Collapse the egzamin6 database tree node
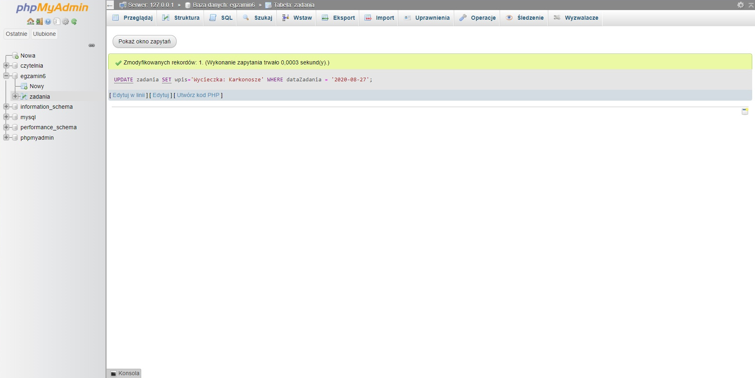Screen dimensions: 755x378 pos(6,76)
